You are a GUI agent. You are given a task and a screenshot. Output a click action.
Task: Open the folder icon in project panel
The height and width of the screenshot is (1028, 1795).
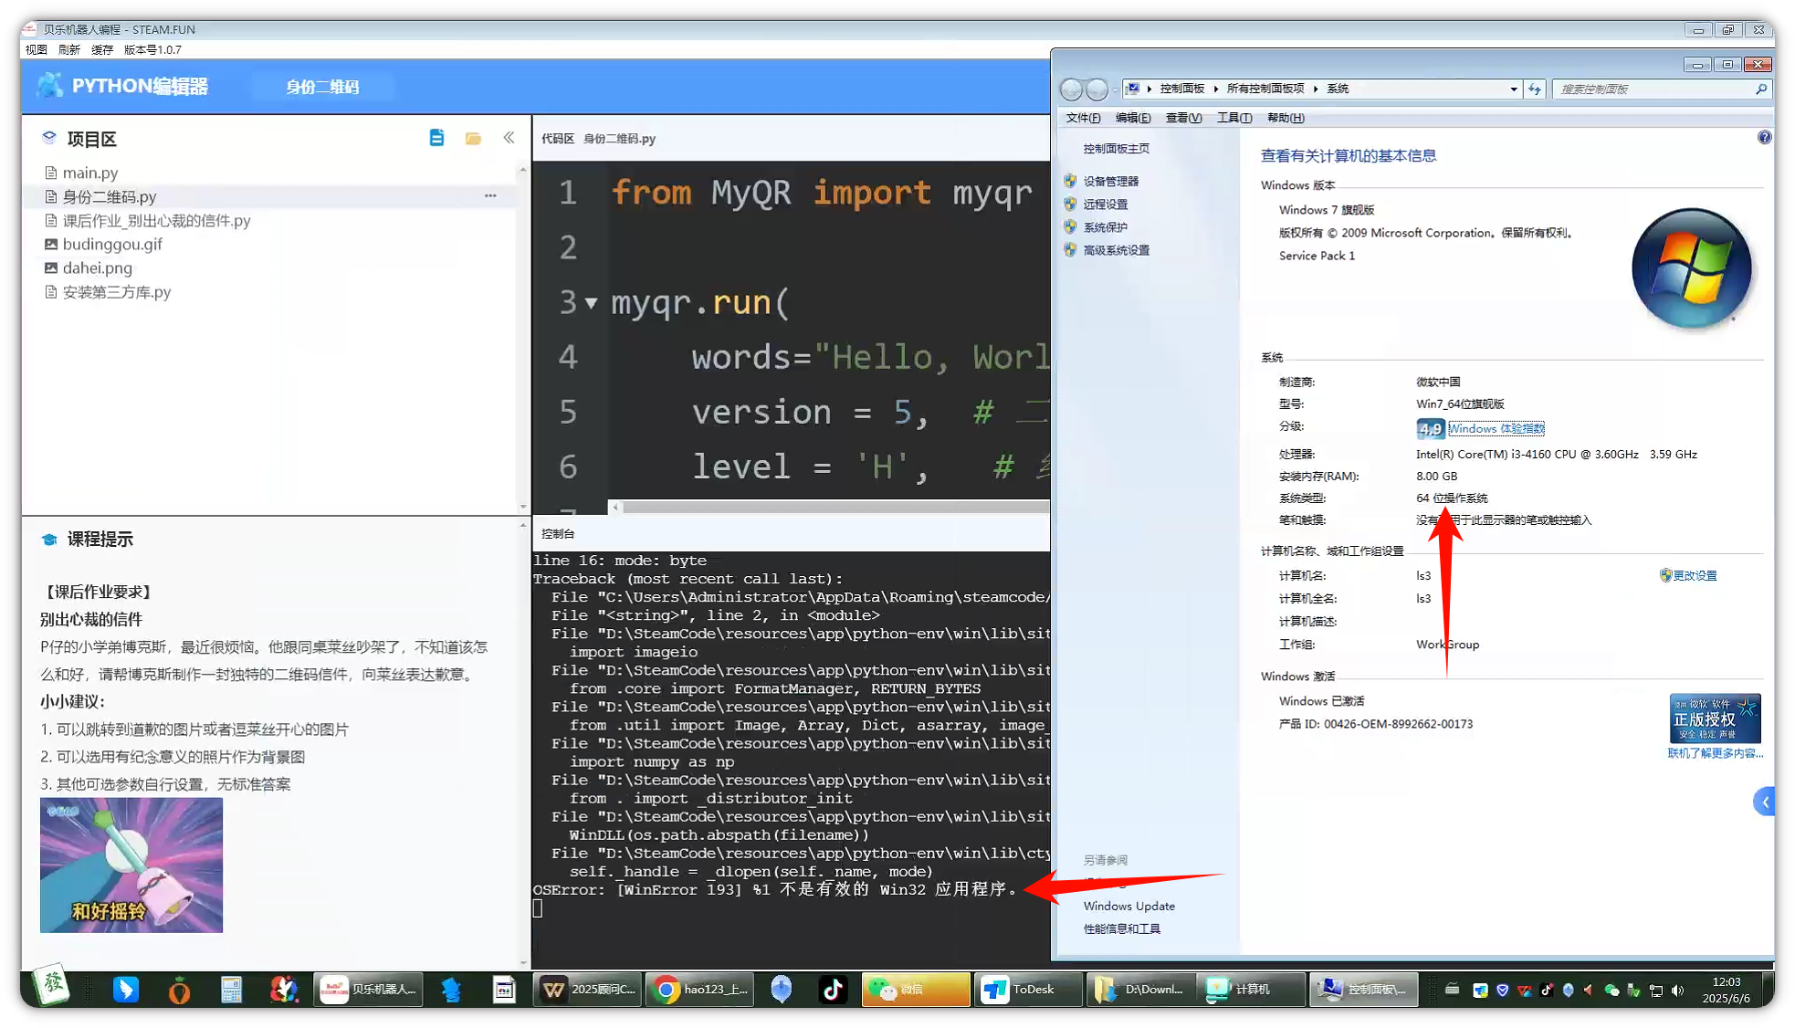[x=473, y=138]
